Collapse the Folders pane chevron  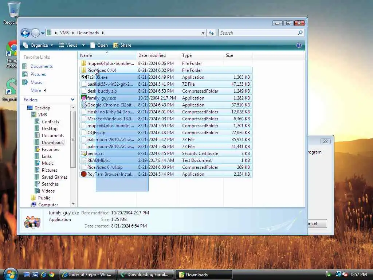tap(72, 100)
